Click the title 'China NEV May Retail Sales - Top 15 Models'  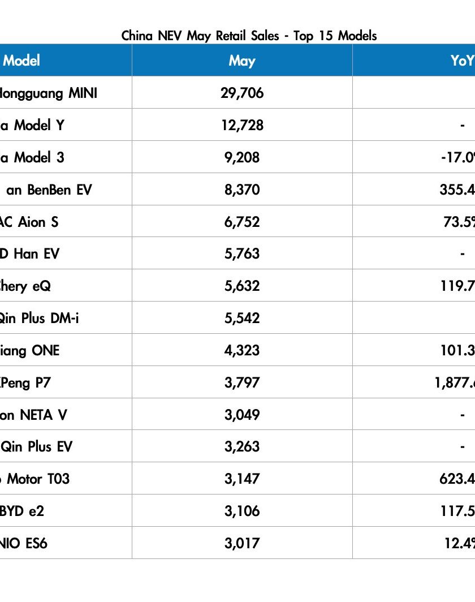[x=249, y=36]
